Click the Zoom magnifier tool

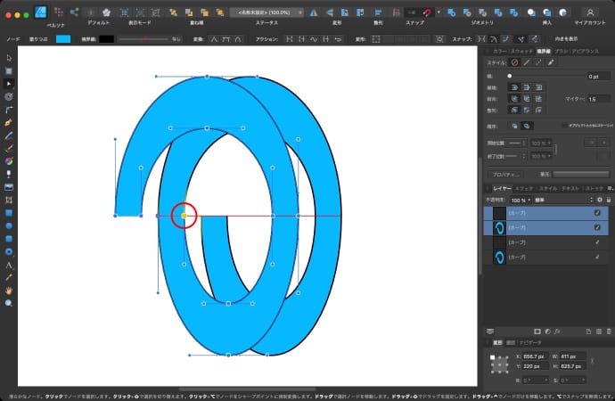click(x=9, y=303)
